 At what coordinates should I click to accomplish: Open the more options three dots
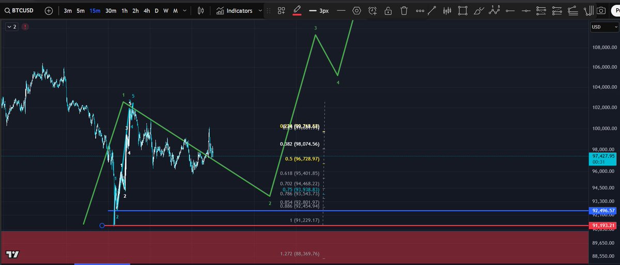click(x=420, y=10)
